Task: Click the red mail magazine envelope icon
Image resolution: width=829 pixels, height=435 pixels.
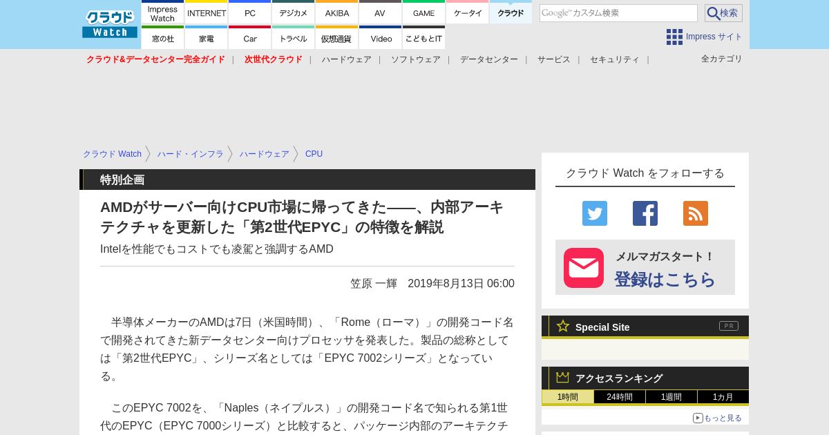Action: pos(584,268)
